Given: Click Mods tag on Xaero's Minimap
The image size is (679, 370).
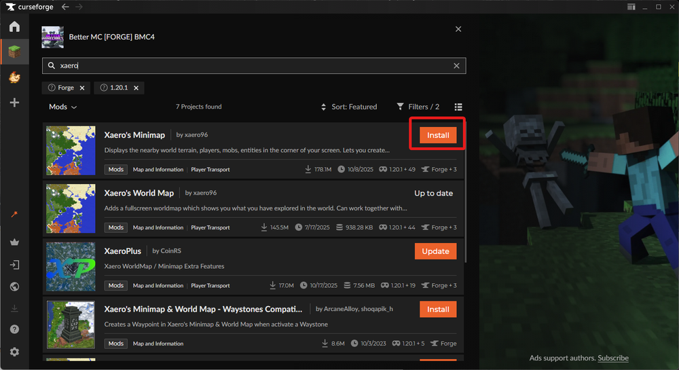Looking at the screenshot, I should (x=115, y=169).
